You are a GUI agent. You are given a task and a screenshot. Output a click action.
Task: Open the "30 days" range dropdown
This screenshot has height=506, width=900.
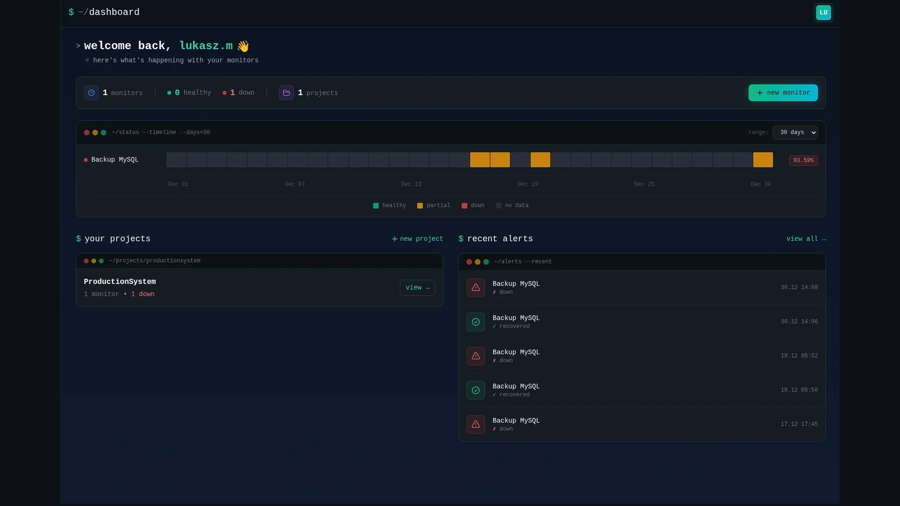pos(795,133)
